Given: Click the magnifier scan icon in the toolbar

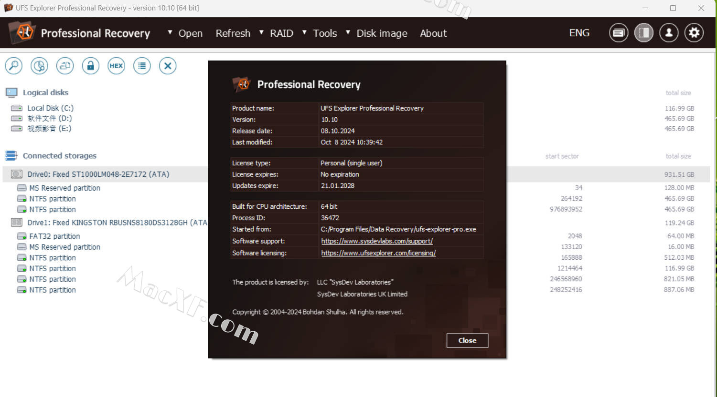Looking at the screenshot, I should [x=14, y=66].
